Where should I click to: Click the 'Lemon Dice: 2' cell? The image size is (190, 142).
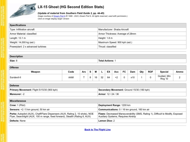point(142,121)
